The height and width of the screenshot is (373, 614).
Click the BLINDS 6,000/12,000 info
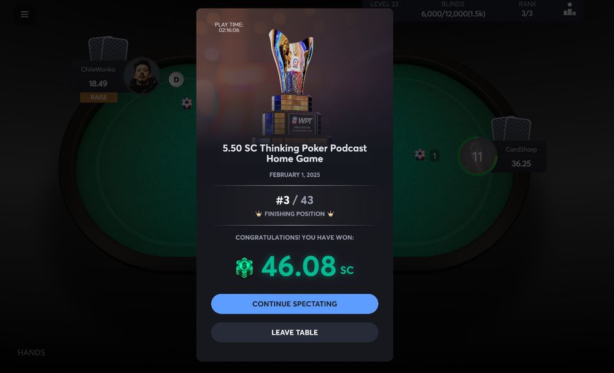(453, 9)
